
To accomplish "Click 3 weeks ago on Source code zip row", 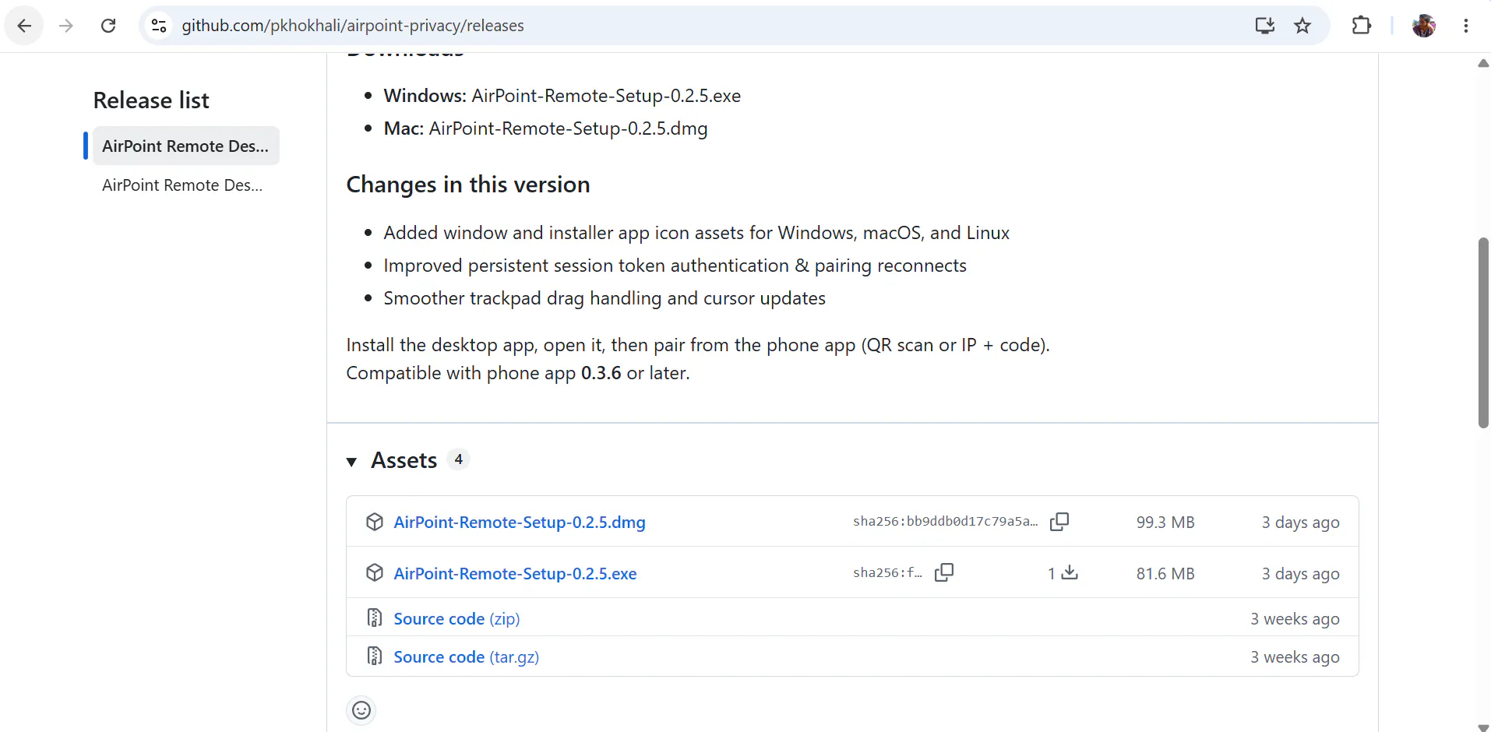I will [1295, 619].
